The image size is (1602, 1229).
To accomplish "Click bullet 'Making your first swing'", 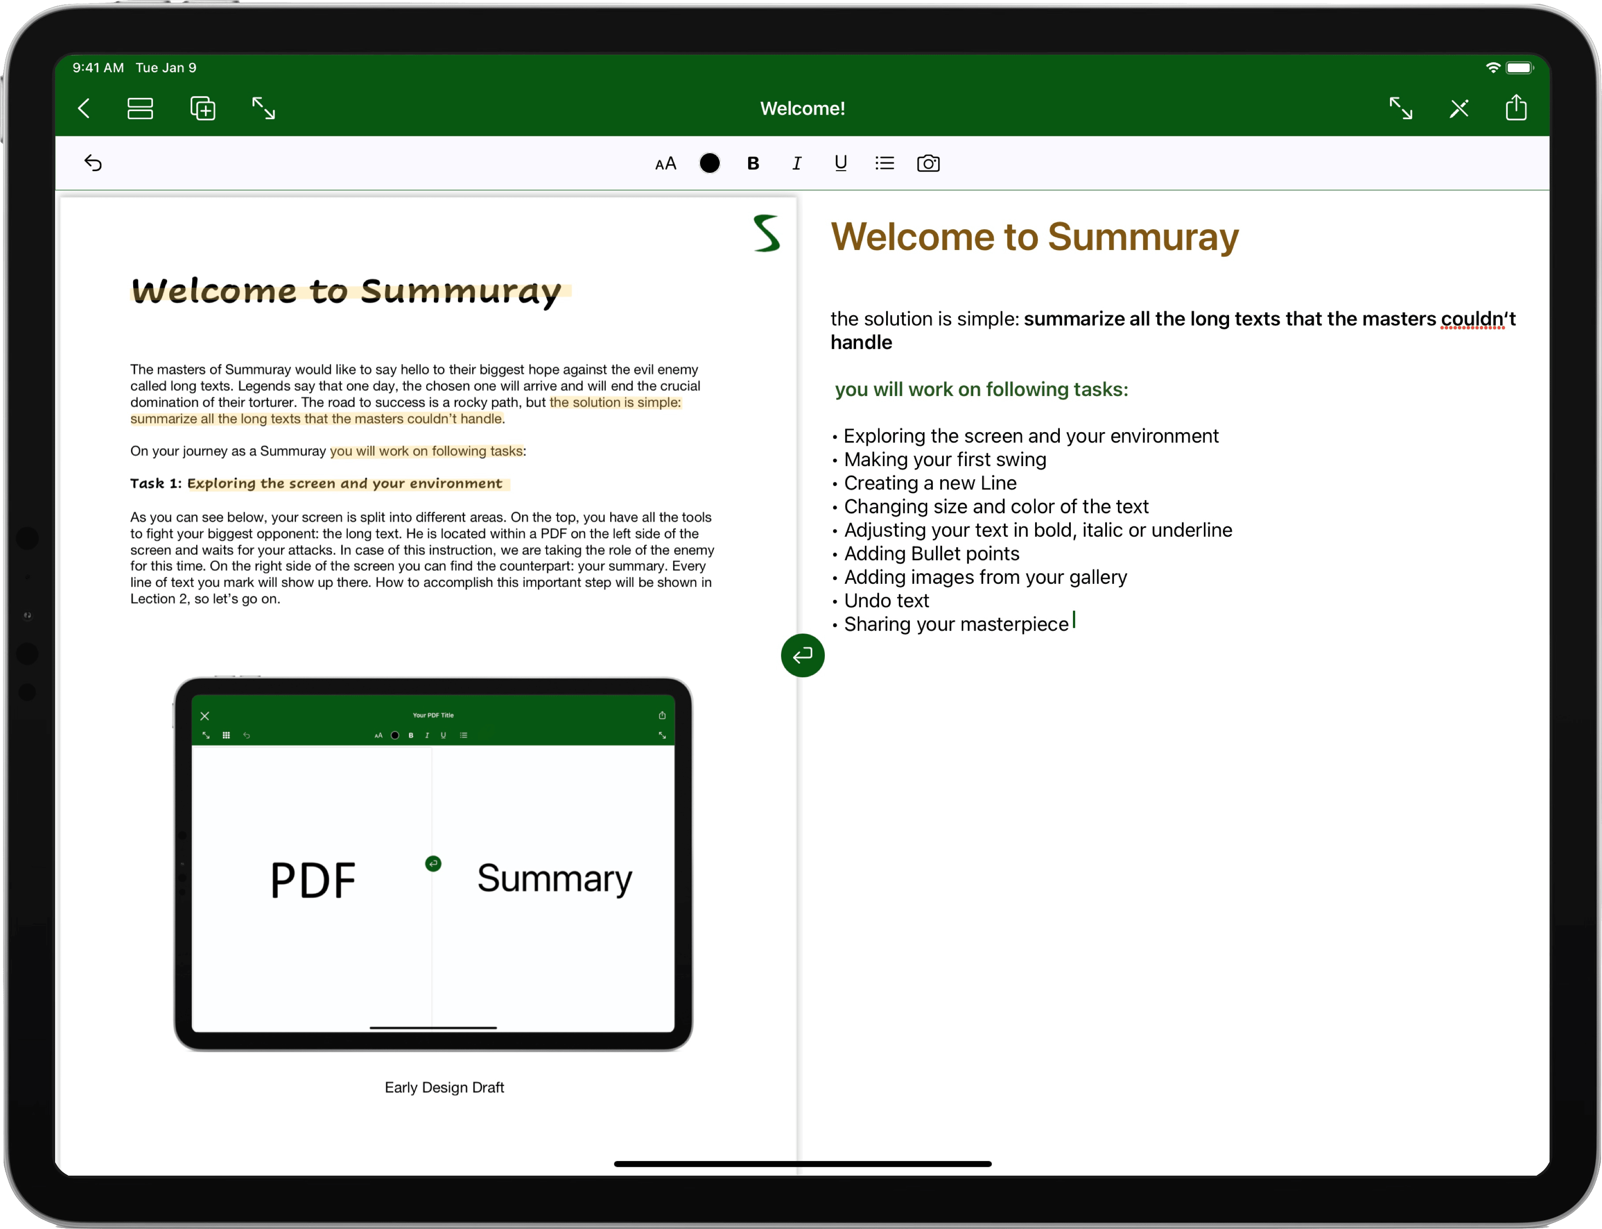I will click(x=945, y=459).
